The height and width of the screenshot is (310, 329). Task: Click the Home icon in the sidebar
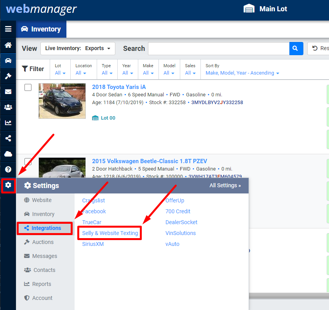point(8,45)
